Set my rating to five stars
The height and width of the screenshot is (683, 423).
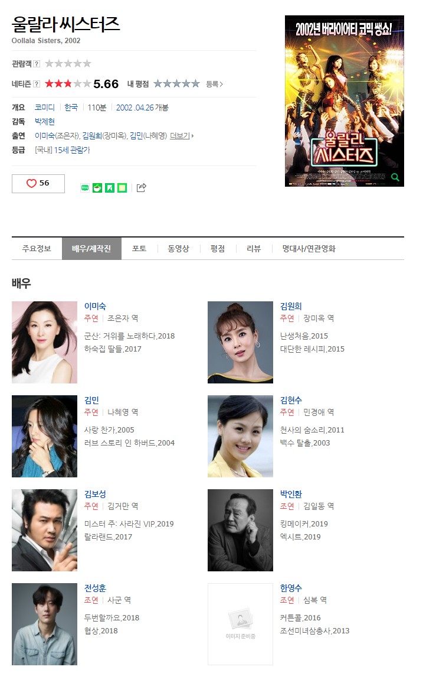(196, 83)
